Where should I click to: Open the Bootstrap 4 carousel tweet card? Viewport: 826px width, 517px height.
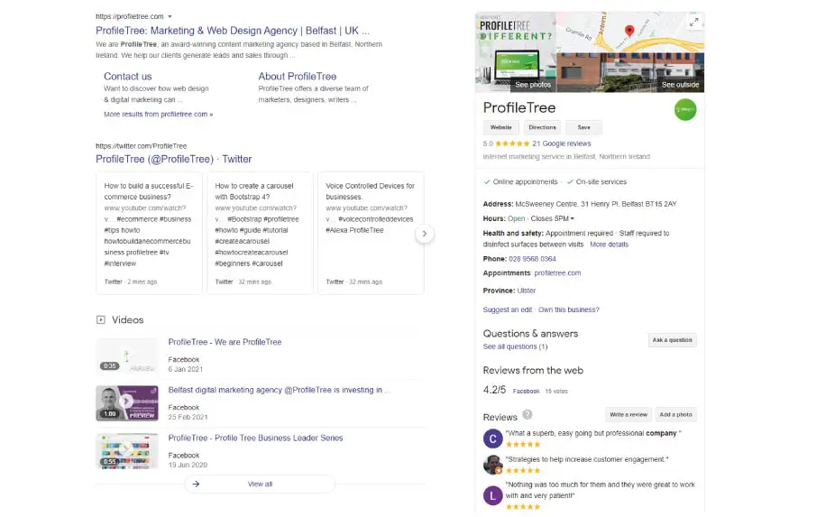[x=260, y=233]
